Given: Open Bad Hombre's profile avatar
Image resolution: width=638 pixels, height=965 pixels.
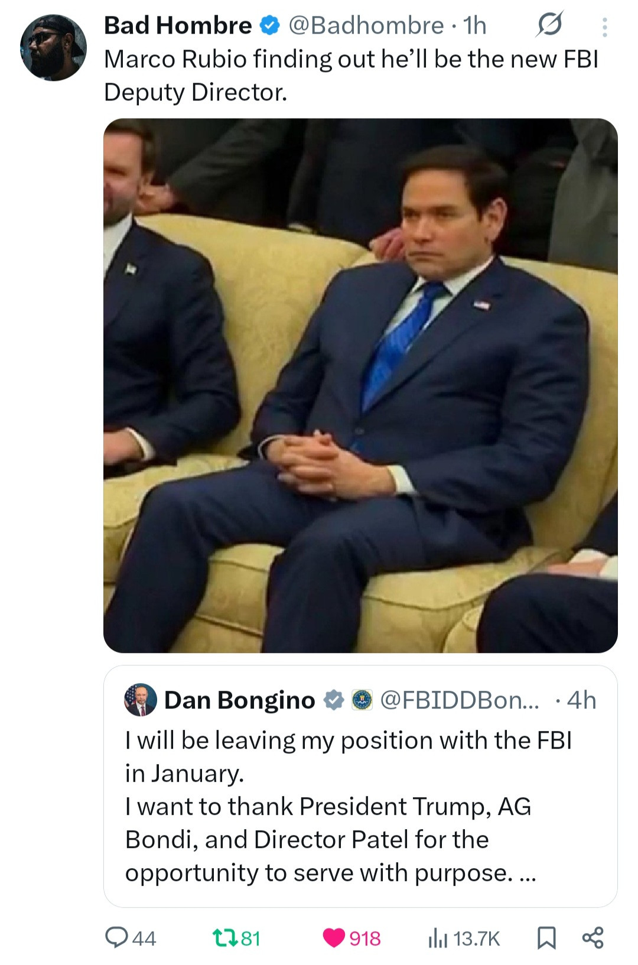Looking at the screenshot, I should click(x=53, y=48).
